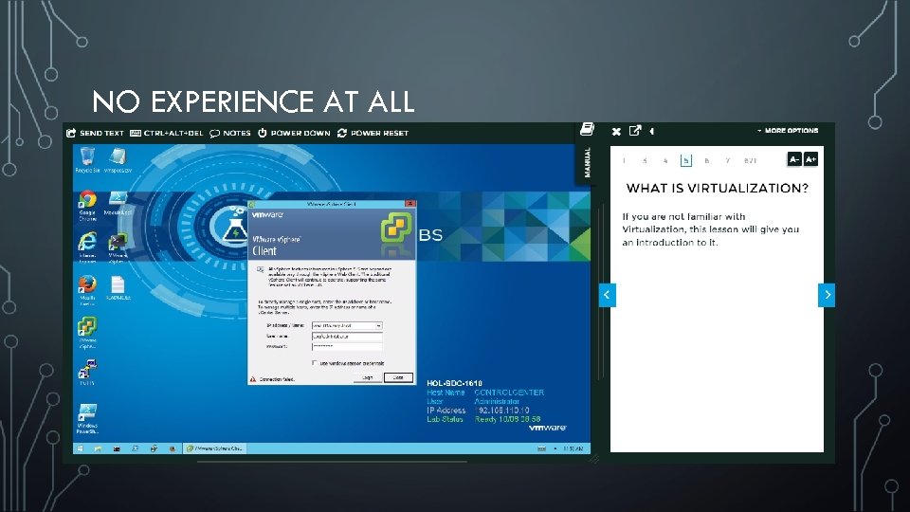Increase font size with A+ button
Screen dimensions: 910x512
click(810, 159)
